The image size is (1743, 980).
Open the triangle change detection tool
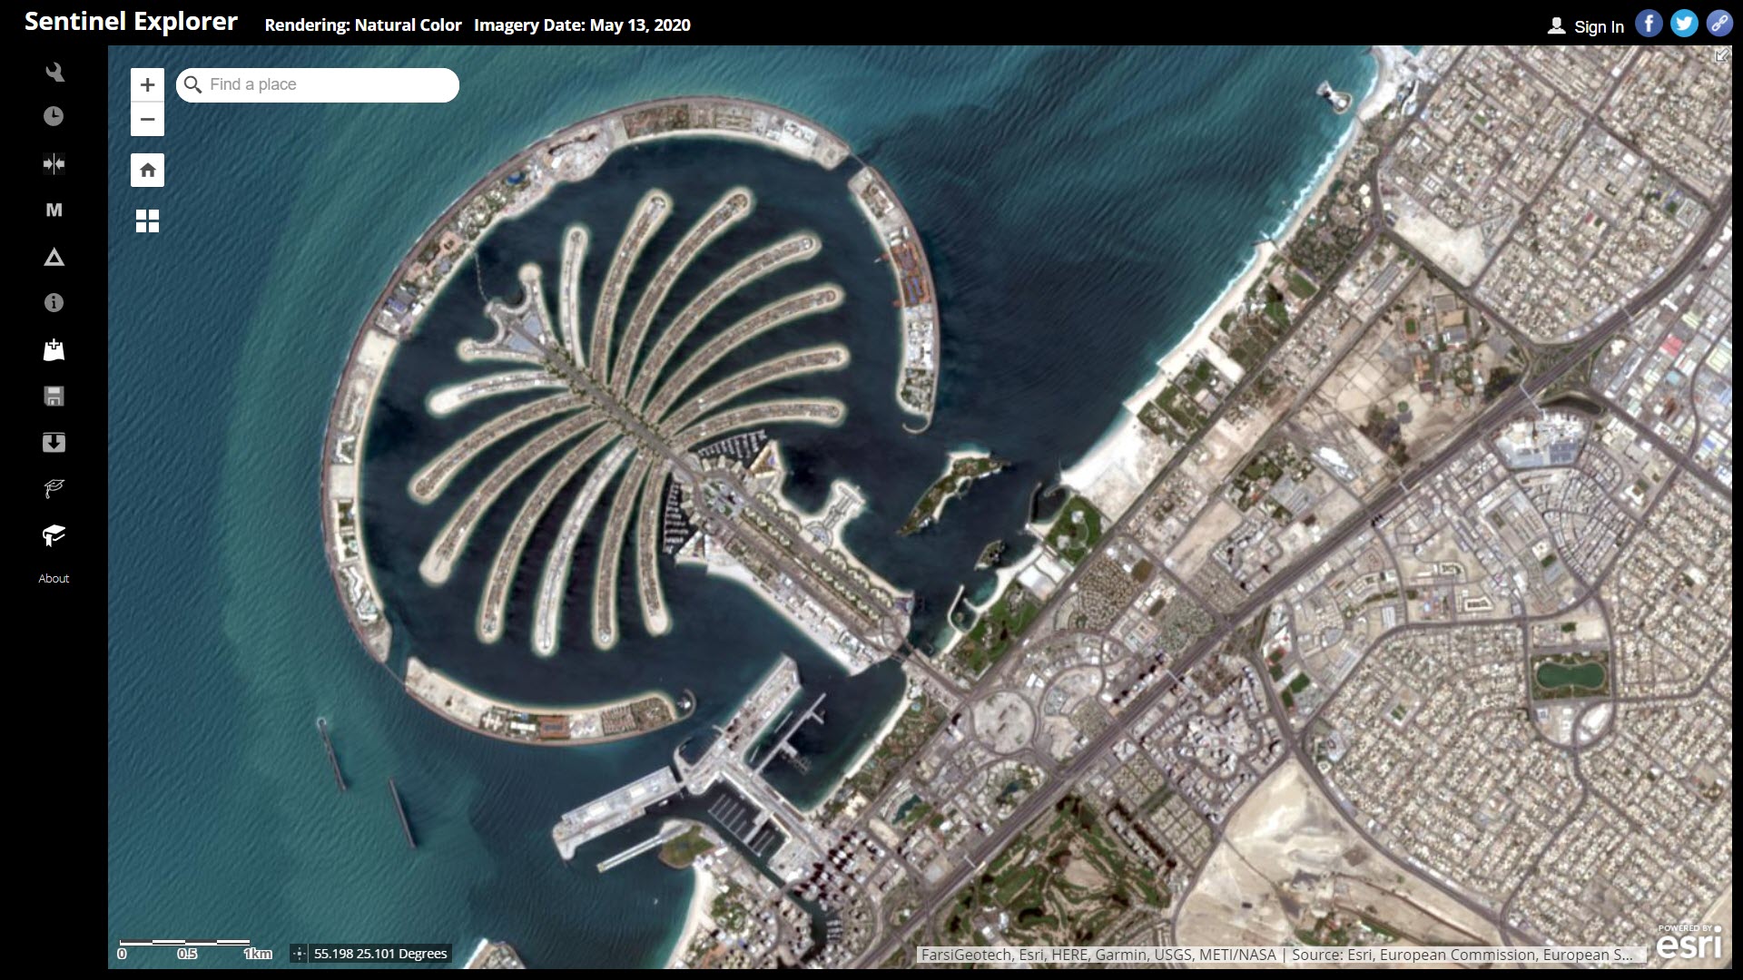(54, 257)
